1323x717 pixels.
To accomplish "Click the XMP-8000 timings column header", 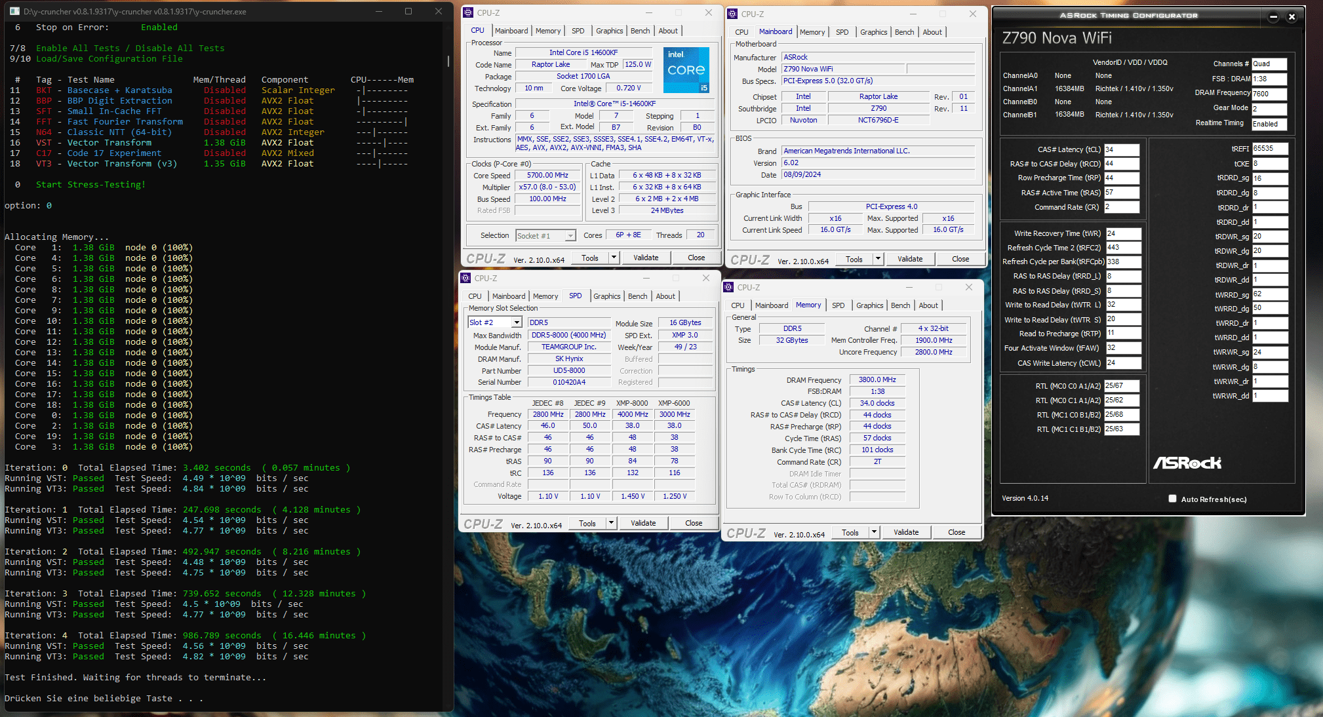I will click(632, 403).
